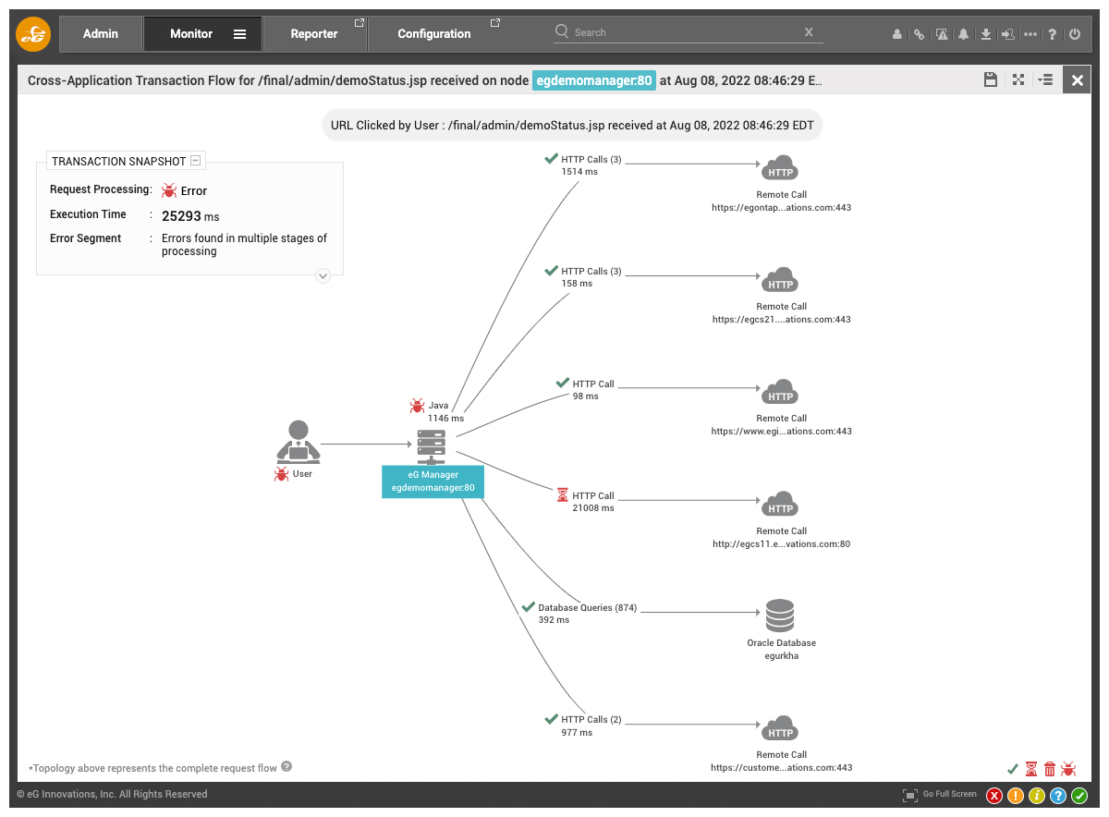Open the help question mark icon
This screenshot has width=1109, height=817.
[1053, 34]
